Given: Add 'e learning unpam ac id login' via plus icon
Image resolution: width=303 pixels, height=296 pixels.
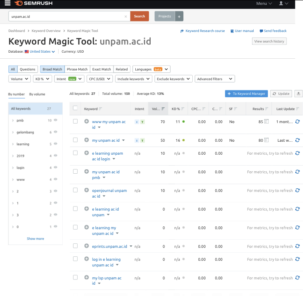Looking at the screenshot, I should click(x=86, y=153).
